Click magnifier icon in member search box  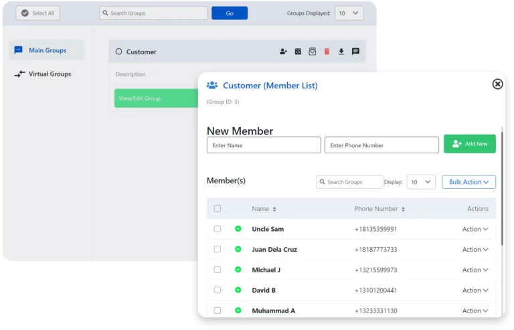click(x=322, y=181)
